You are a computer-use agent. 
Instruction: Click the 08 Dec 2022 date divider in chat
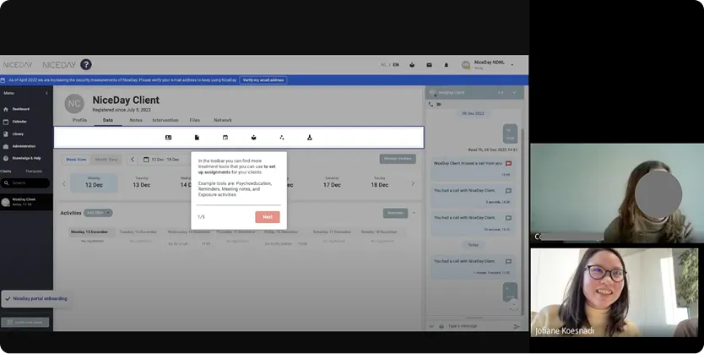[474, 114]
